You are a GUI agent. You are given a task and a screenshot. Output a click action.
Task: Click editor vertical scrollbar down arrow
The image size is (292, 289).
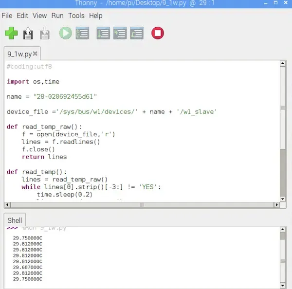tap(282, 199)
